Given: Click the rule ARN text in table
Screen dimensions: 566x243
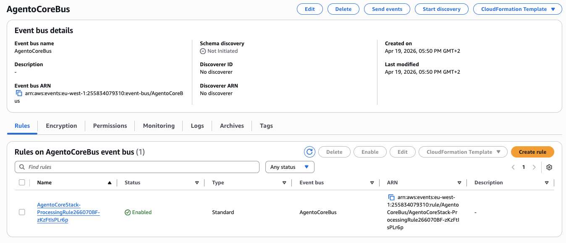Looking at the screenshot, I should (423, 212).
